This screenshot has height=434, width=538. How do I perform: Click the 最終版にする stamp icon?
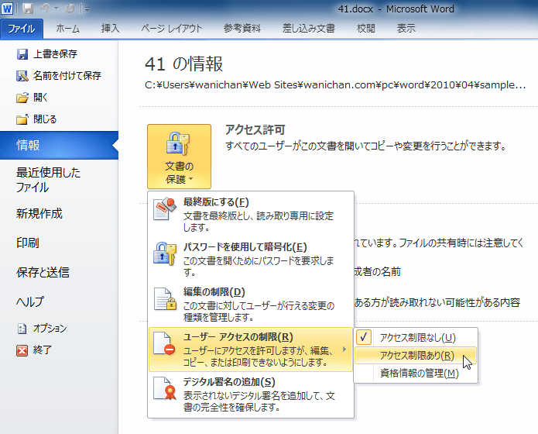click(165, 208)
